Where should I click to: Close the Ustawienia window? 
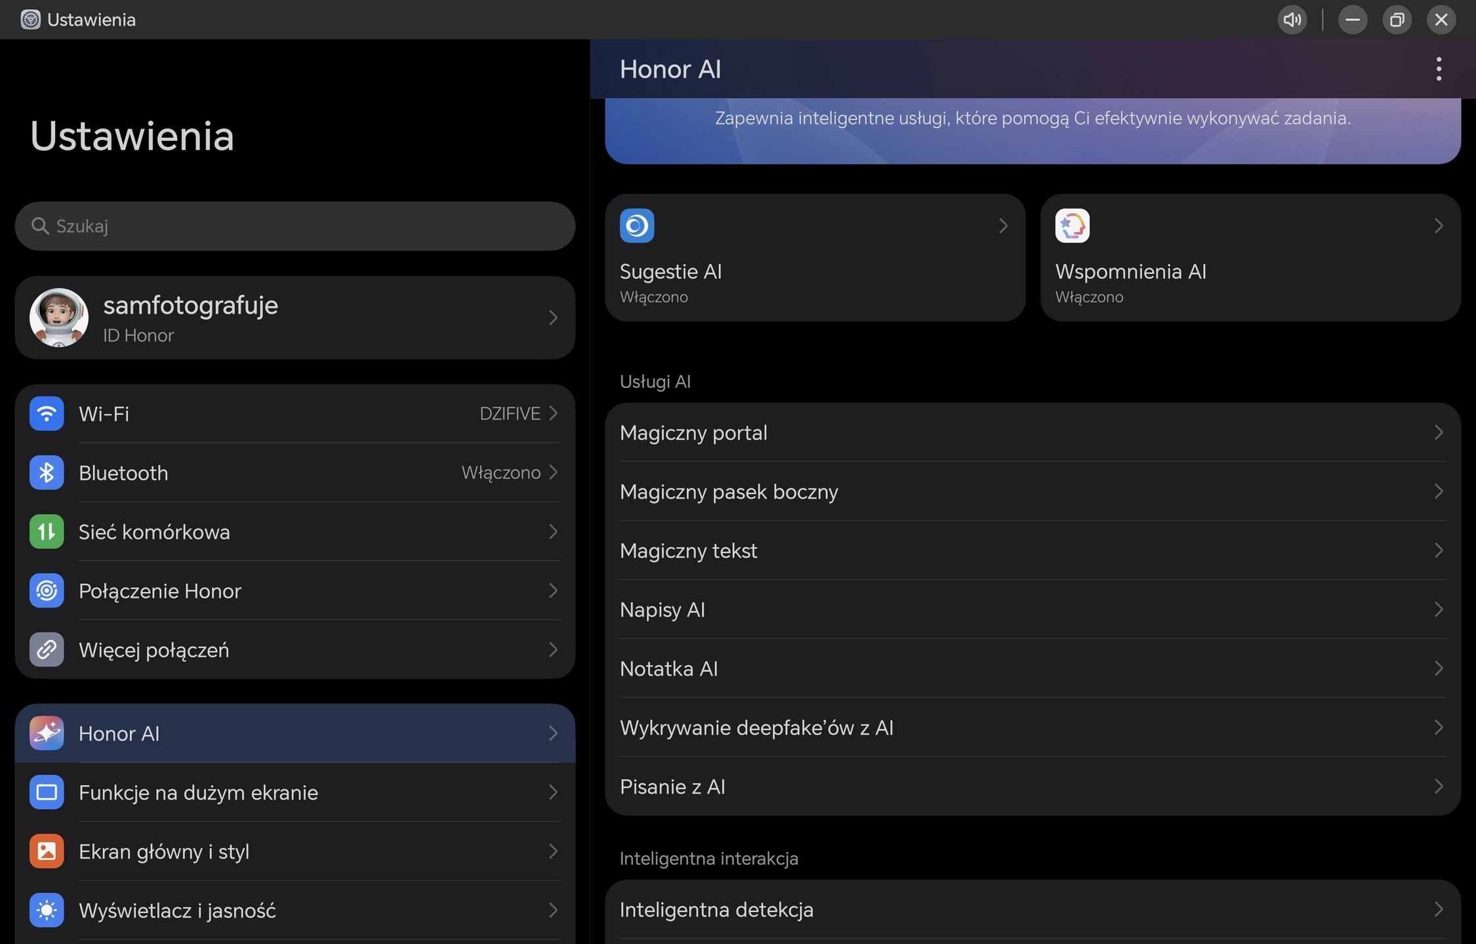[x=1441, y=20]
